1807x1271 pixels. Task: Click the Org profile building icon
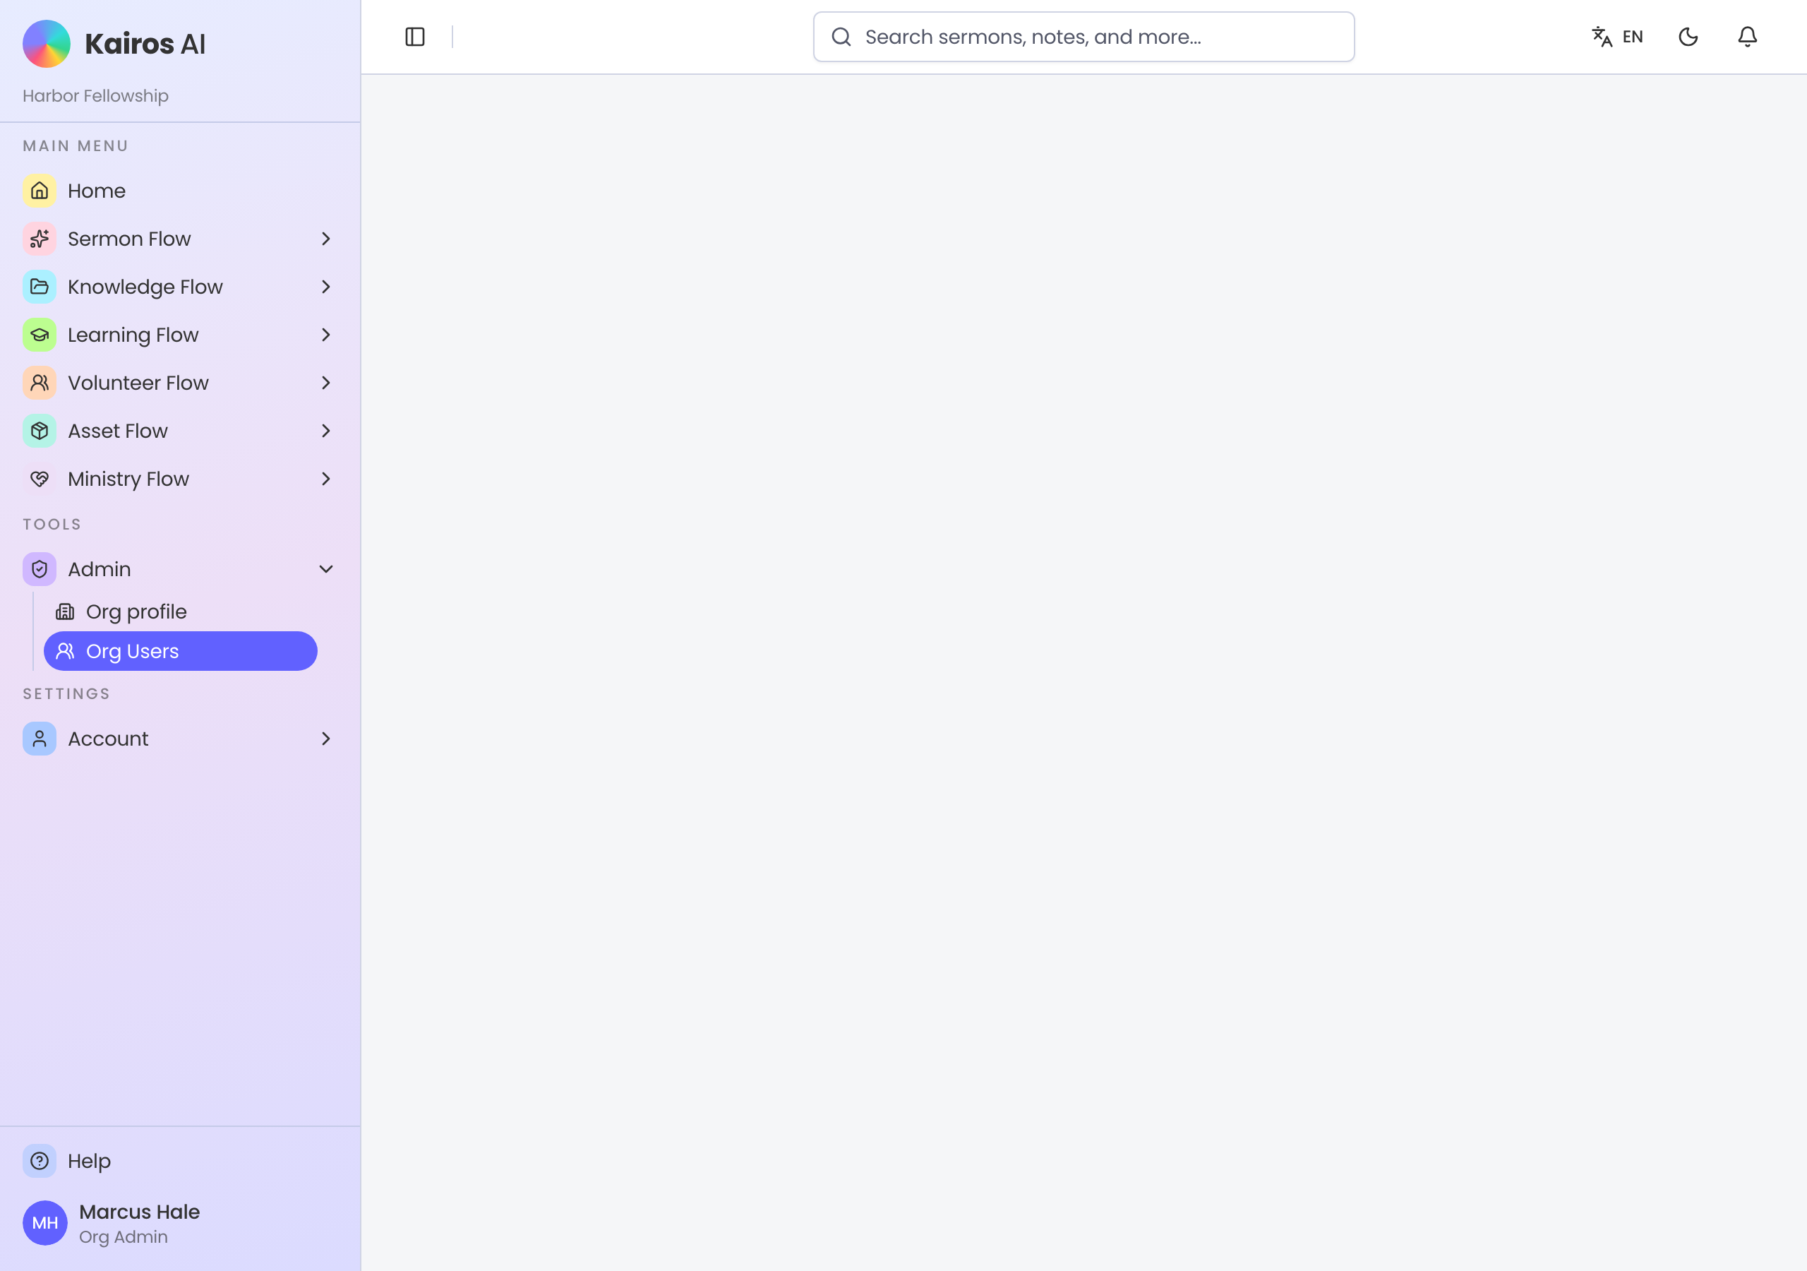(66, 612)
